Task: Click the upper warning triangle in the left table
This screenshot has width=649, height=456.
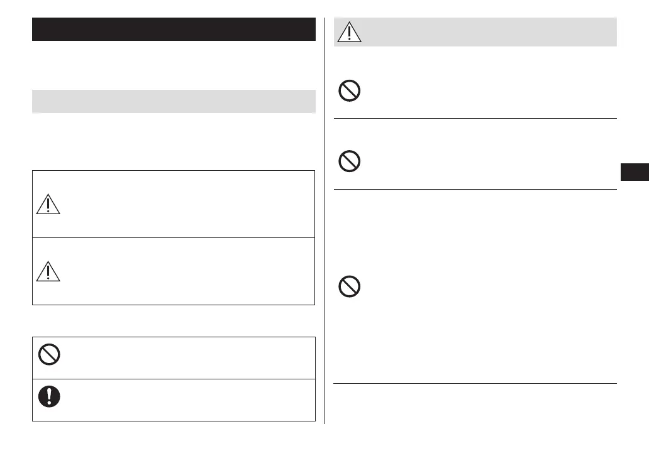Action: coord(48,204)
